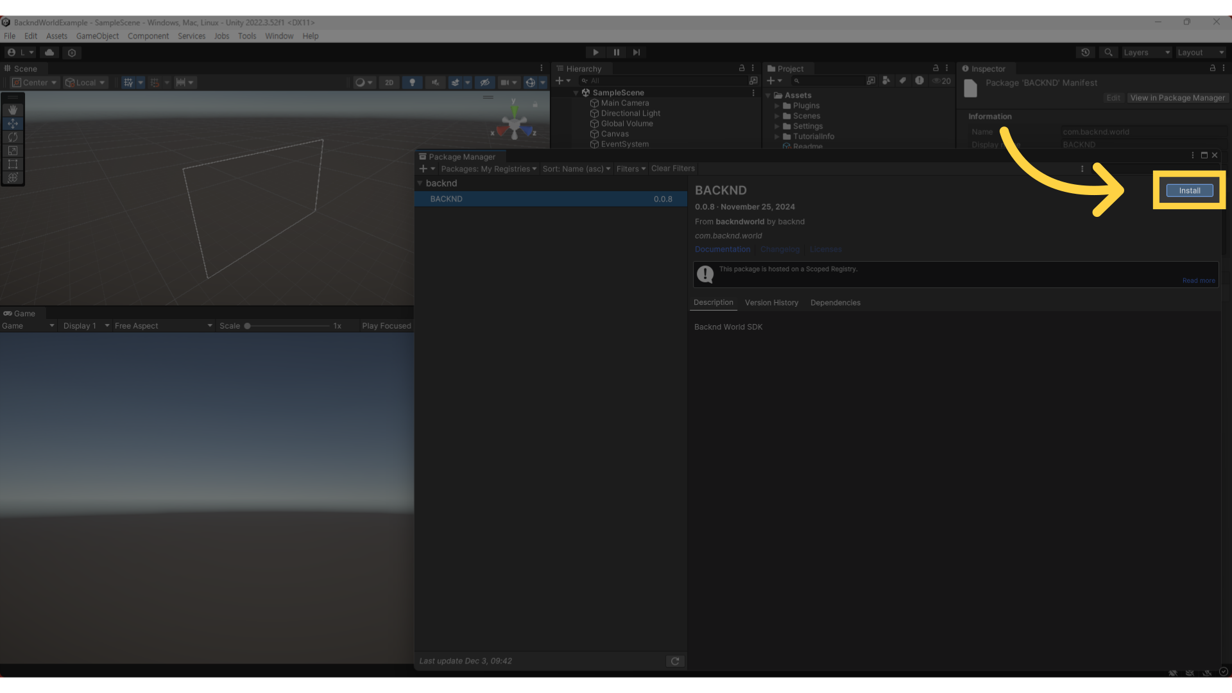
Task: Click the Pause button in Unity toolbar
Action: point(616,53)
